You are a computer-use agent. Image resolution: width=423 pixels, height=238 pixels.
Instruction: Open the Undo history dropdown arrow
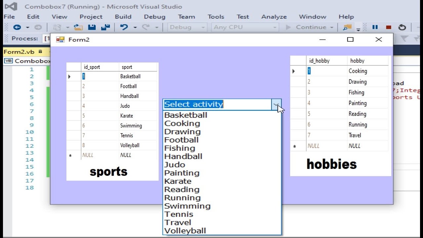[135, 27]
